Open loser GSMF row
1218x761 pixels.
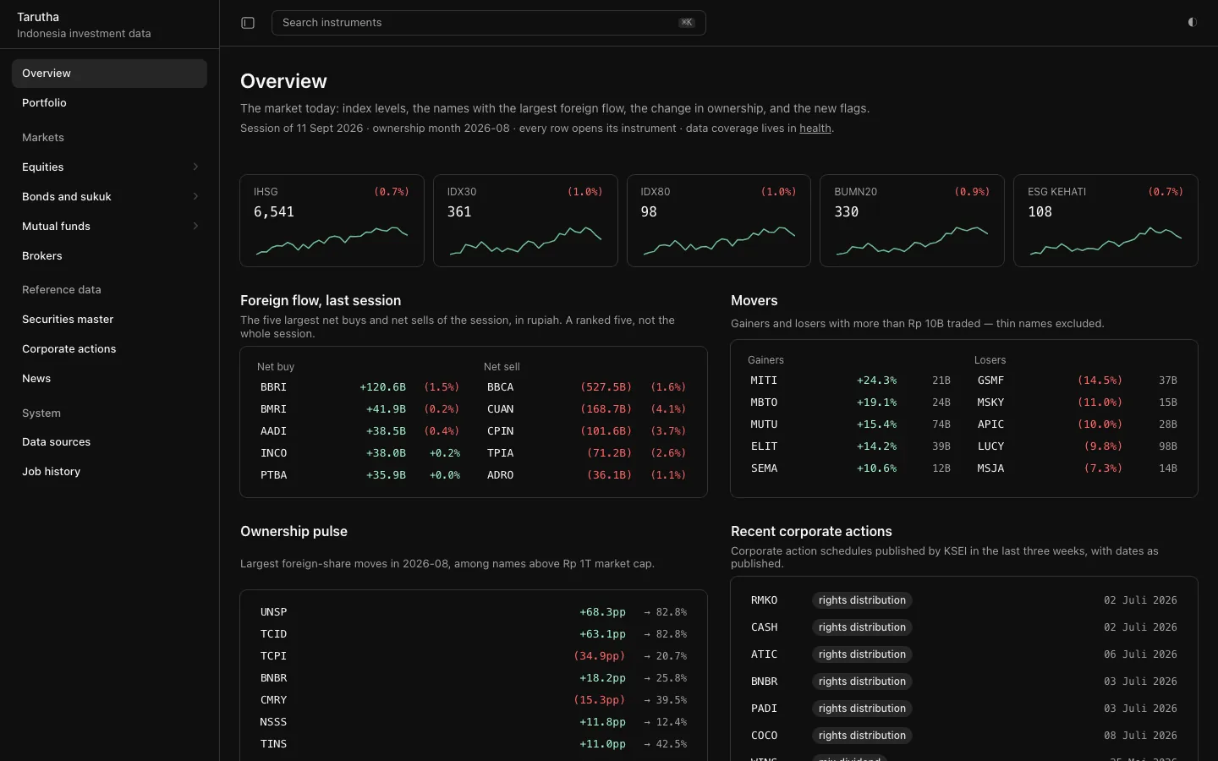click(1078, 380)
